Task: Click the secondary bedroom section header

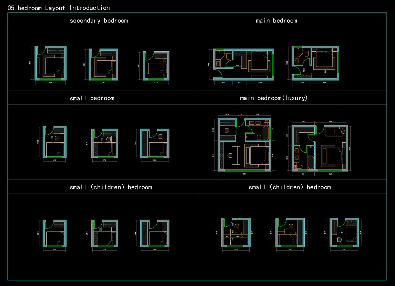Action: point(99,20)
